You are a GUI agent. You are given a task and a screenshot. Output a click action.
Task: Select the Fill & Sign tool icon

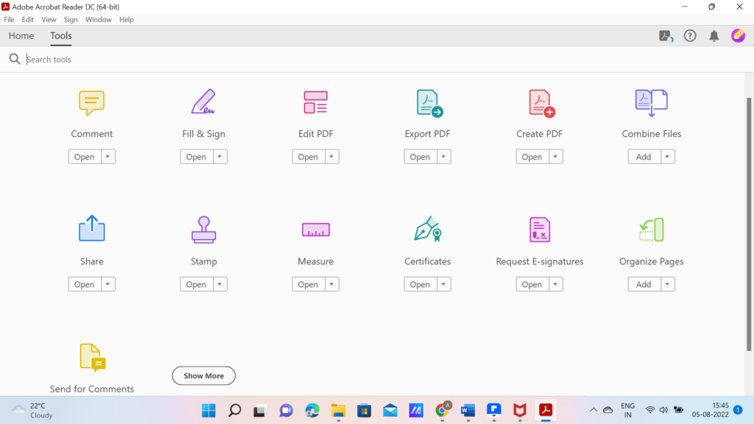coord(203,102)
